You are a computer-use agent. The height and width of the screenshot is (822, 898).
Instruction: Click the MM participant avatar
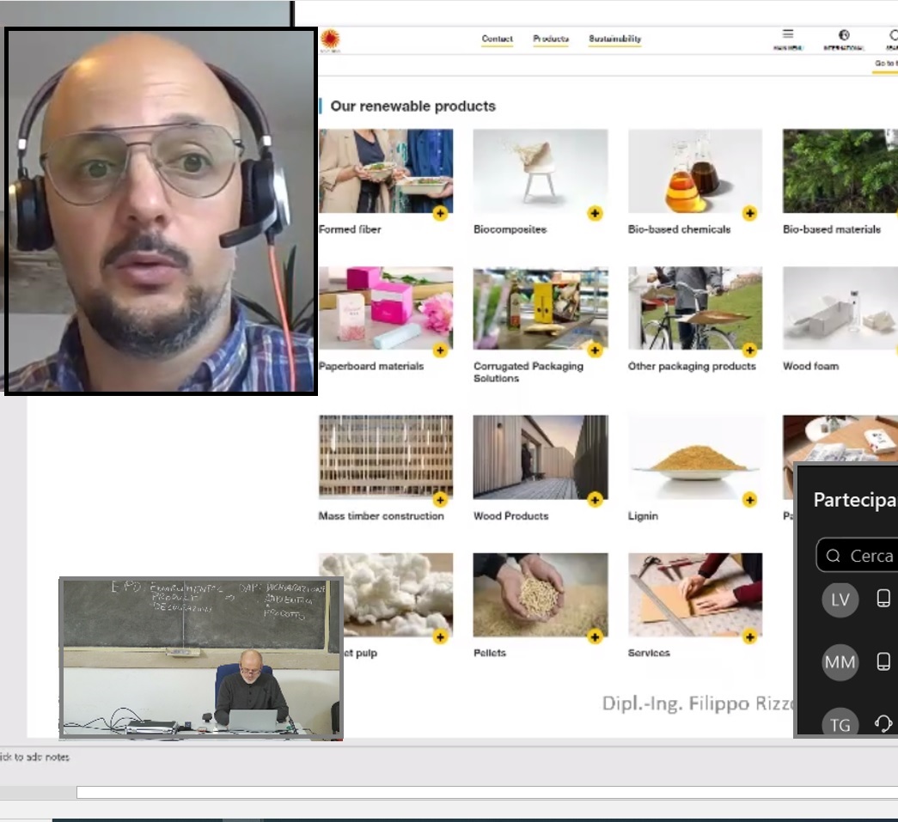pos(840,662)
